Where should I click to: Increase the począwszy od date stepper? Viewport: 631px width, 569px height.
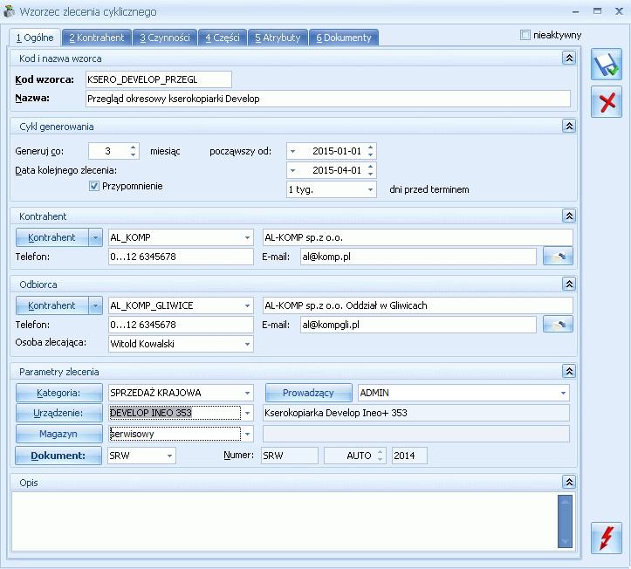pos(371,147)
